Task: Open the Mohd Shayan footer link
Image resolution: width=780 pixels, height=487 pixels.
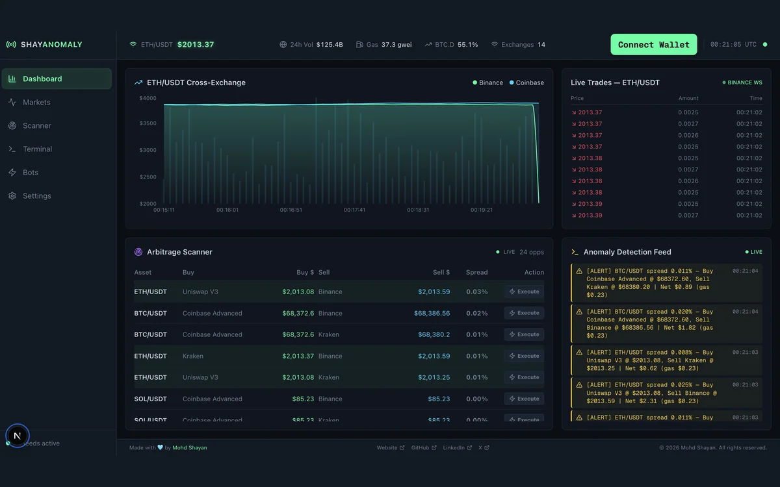Action: pos(190,447)
